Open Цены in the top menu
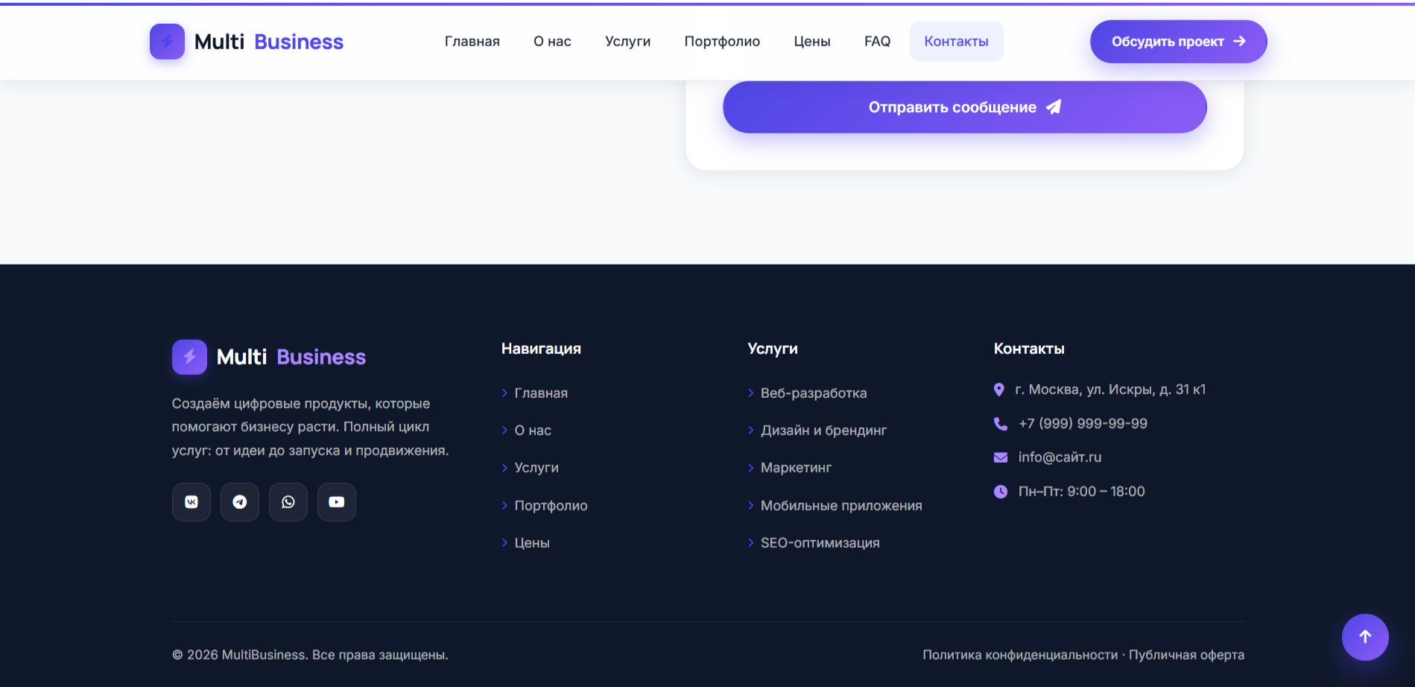This screenshot has width=1415, height=687. (812, 42)
